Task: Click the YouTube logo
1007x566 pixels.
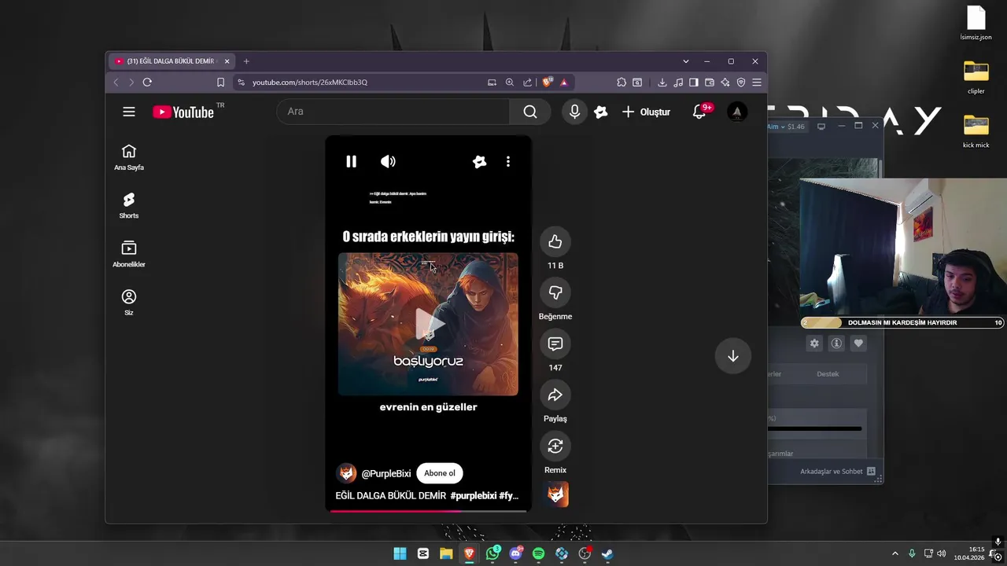Action: (x=183, y=112)
